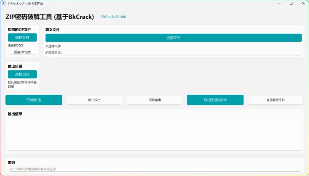Open the 查看ZIP信息 info viewer
This screenshot has height=176, width=309.
point(22,52)
